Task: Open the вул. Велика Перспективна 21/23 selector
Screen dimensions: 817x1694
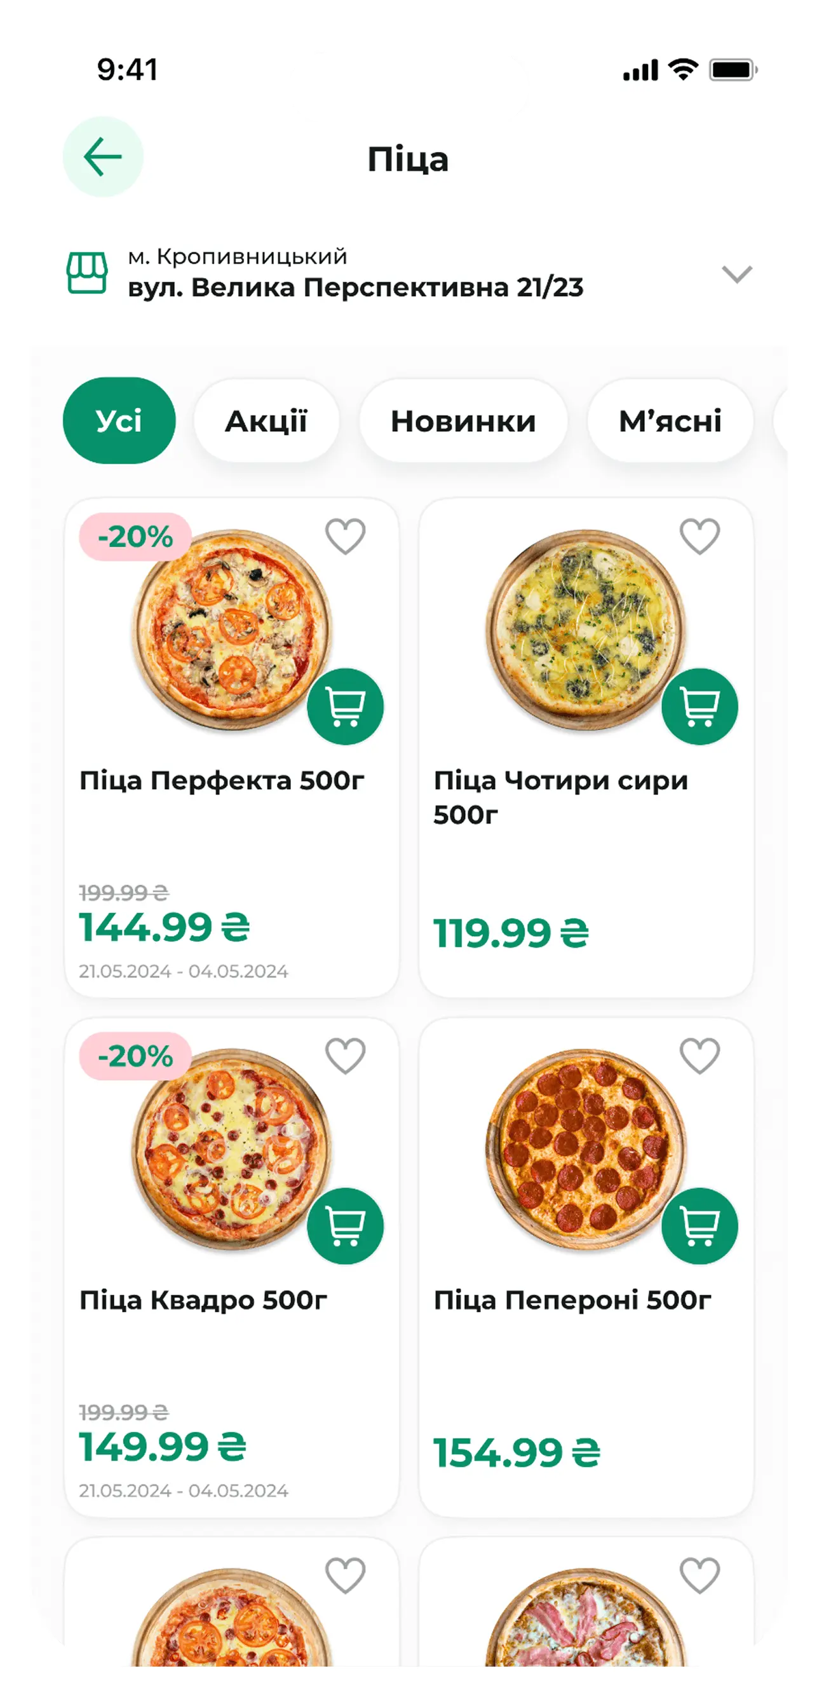Action: [x=354, y=287]
